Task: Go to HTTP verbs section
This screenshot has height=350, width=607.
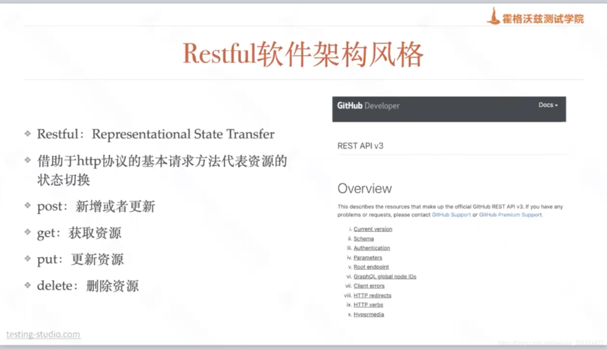Action: click(x=368, y=305)
